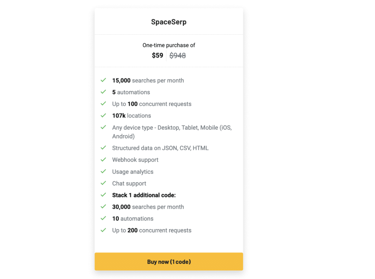This screenshot has width=375, height=279.
Task: Click checkmark next to Structured data feature
Action: click(104, 148)
